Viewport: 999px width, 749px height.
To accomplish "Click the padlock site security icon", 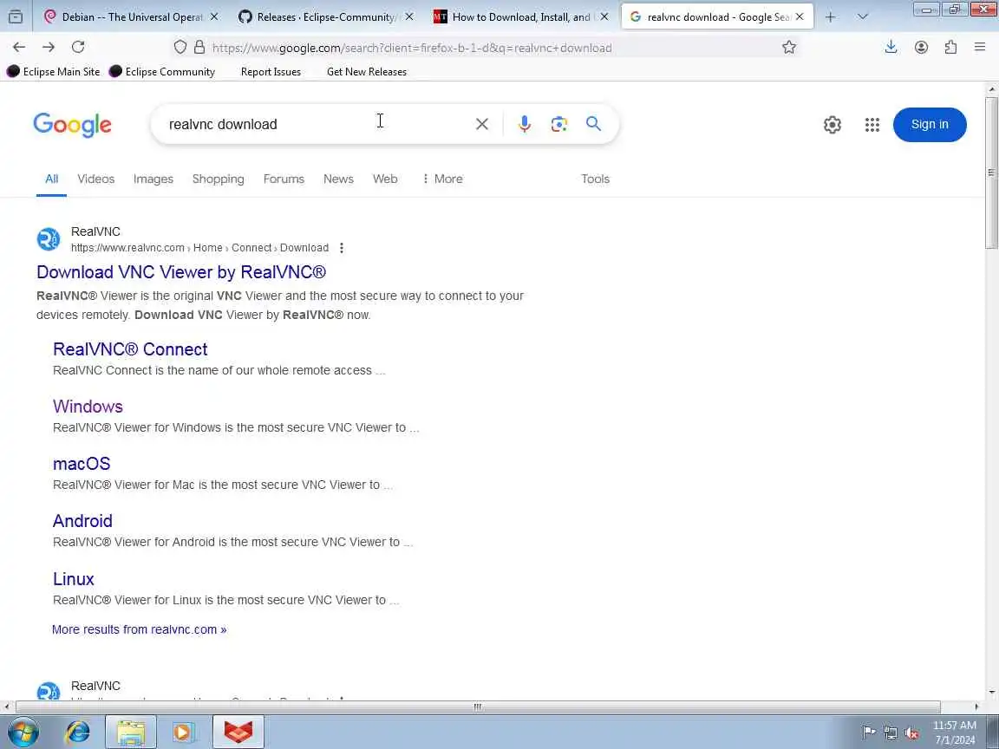I will coord(199,47).
